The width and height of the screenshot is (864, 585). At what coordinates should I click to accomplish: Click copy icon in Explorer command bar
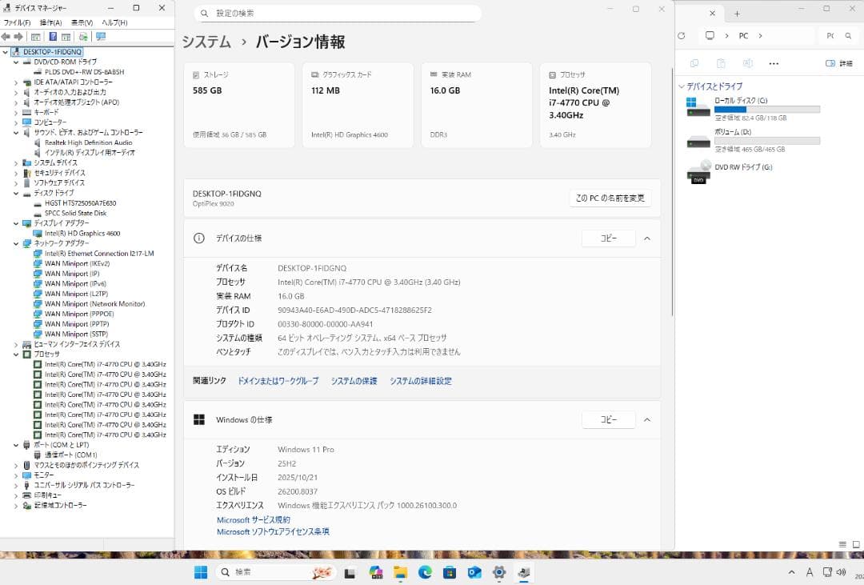694,63
